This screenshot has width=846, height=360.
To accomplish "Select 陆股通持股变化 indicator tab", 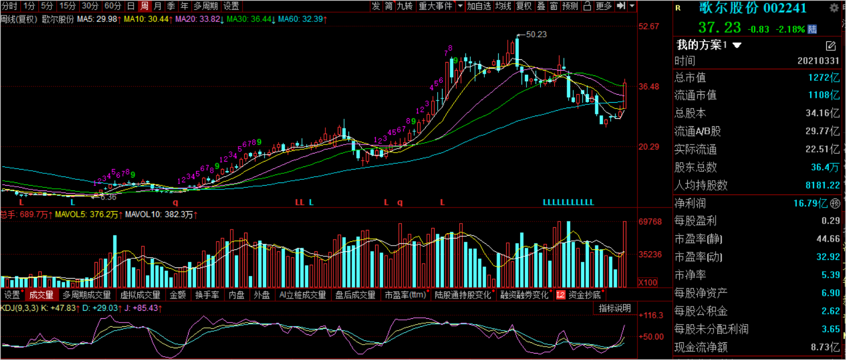I will [x=463, y=295].
